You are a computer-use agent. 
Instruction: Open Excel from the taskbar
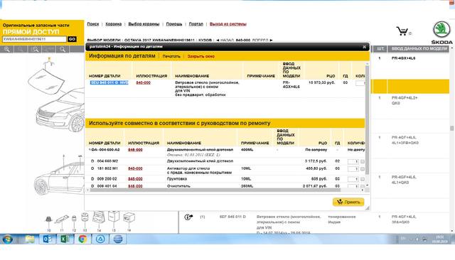pos(65,239)
